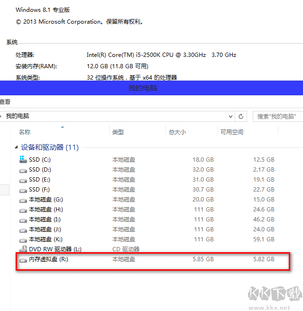303x311 pixels.
Task: Collapse the 设备和驱动器 group
Action: pos(17,147)
